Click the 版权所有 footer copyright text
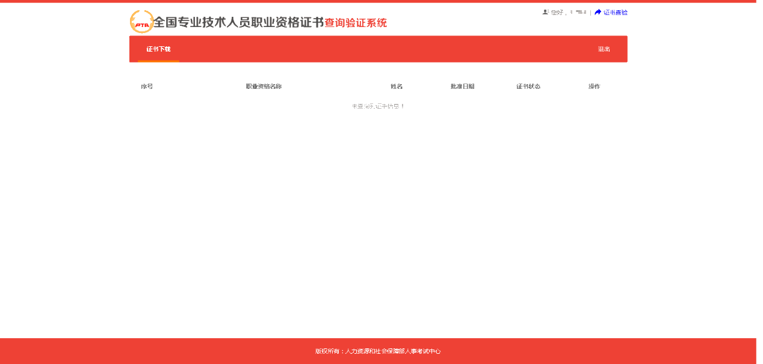The image size is (763, 364). 378,351
